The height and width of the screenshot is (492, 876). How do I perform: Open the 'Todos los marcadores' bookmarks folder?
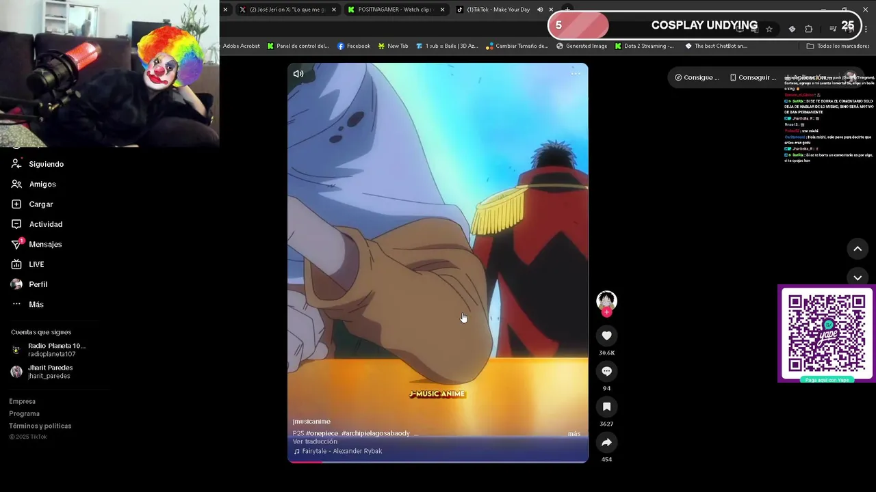[x=838, y=46]
